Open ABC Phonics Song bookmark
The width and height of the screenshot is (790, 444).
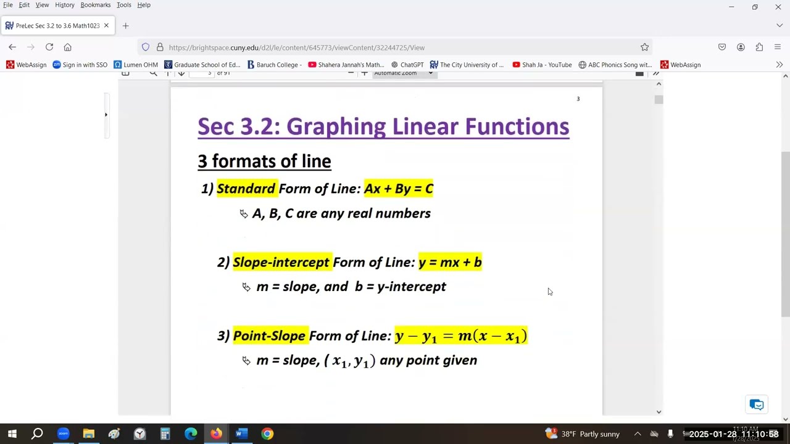(x=615, y=64)
